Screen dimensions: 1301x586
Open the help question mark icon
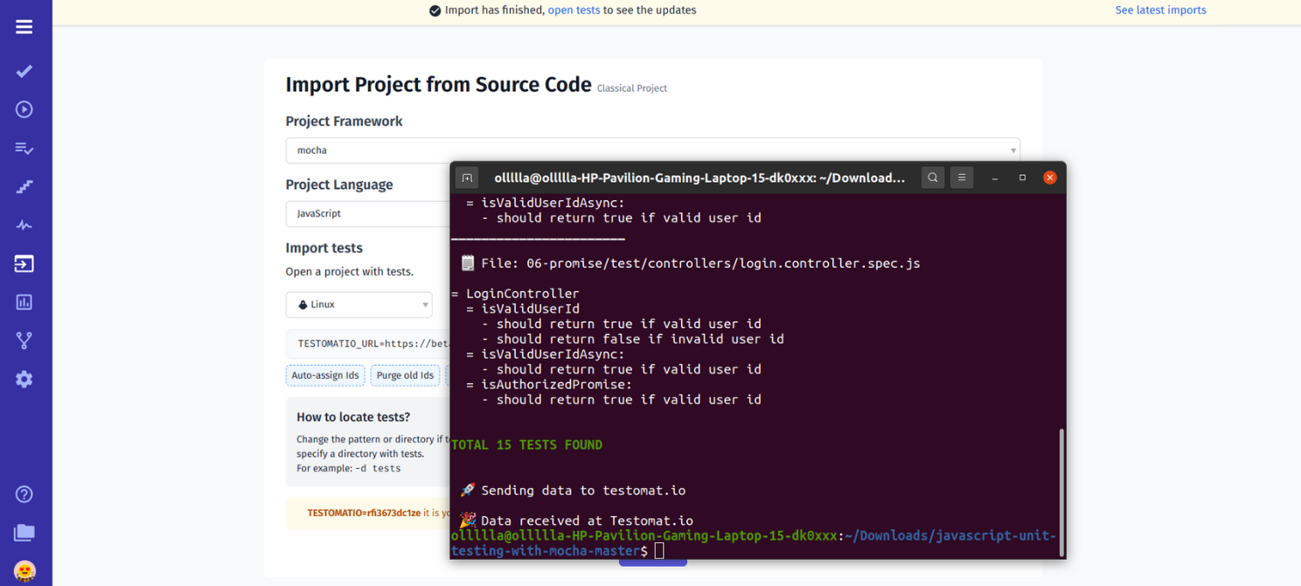24,494
